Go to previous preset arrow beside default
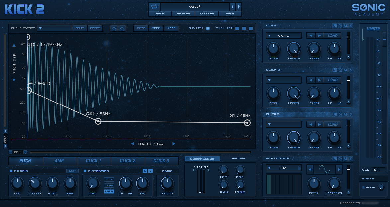This screenshot has height=207, width=390. click(232, 6)
